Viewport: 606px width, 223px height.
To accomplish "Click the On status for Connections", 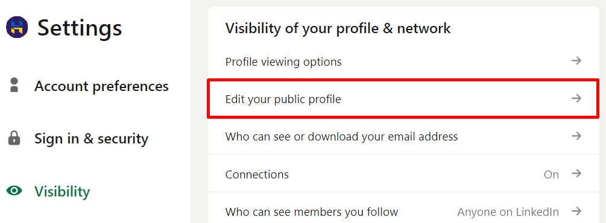I will (x=551, y=174).
